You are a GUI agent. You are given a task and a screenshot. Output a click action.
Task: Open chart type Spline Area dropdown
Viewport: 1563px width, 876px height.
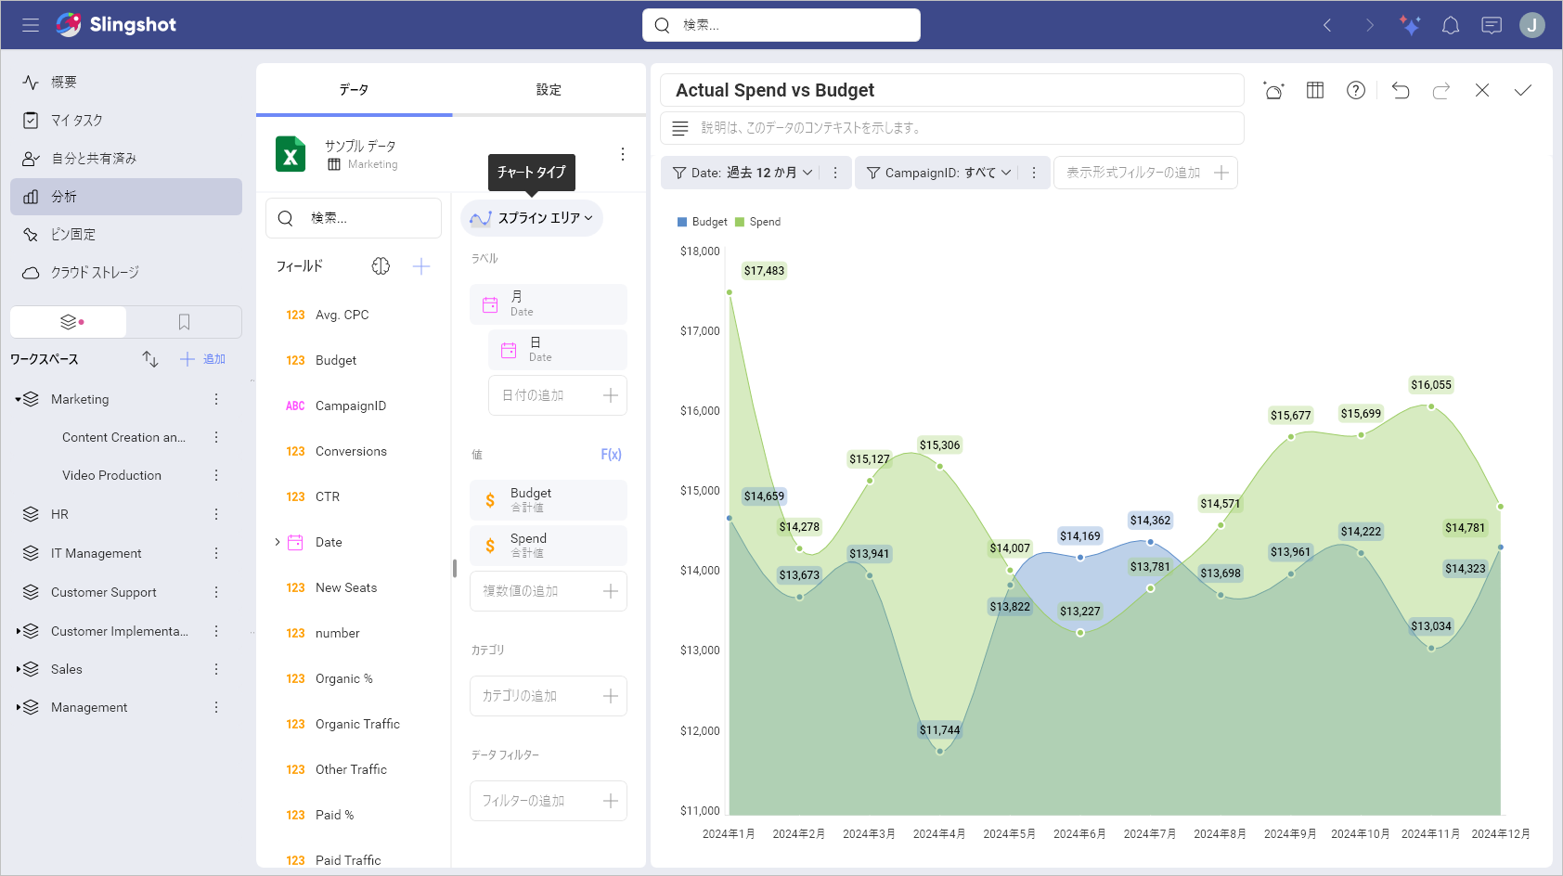click(532, 218)
